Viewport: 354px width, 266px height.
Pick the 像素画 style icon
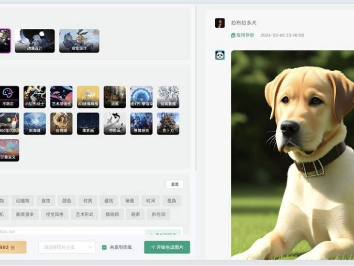pyautogui.click(x=88, y=124)
